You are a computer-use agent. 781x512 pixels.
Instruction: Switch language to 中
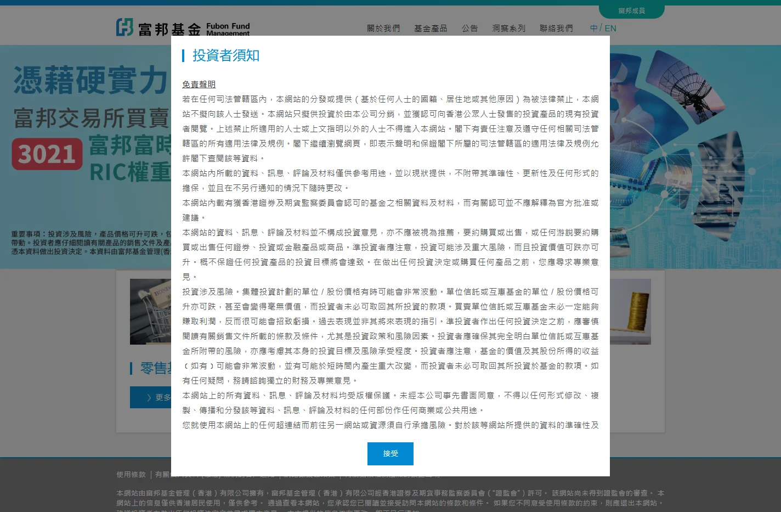point(593,28)
